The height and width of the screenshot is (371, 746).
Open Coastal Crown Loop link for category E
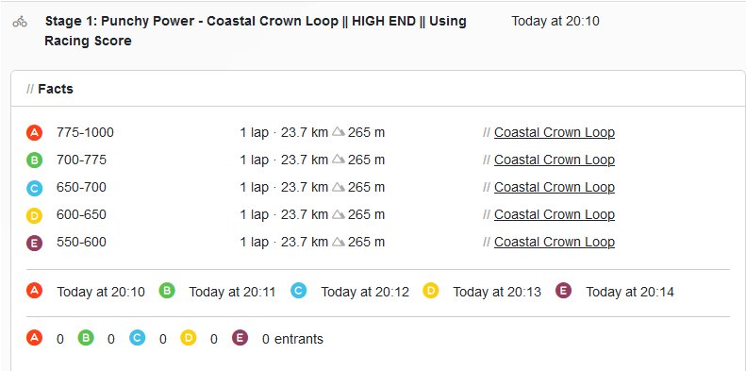pyautogui.click(x=555, y=242)
